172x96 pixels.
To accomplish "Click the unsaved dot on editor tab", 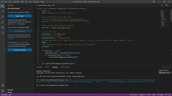I will [54, 5].
